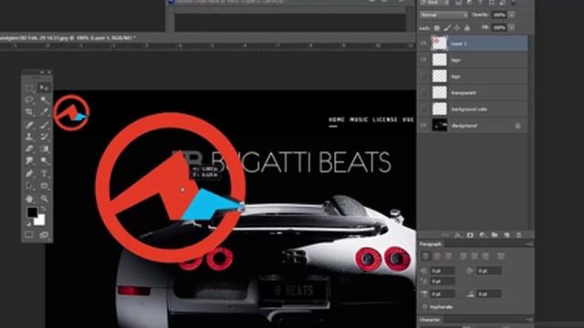Click the indent first line field
The height and width of the screenshot is (328, 584).
[x=443, y=282]
